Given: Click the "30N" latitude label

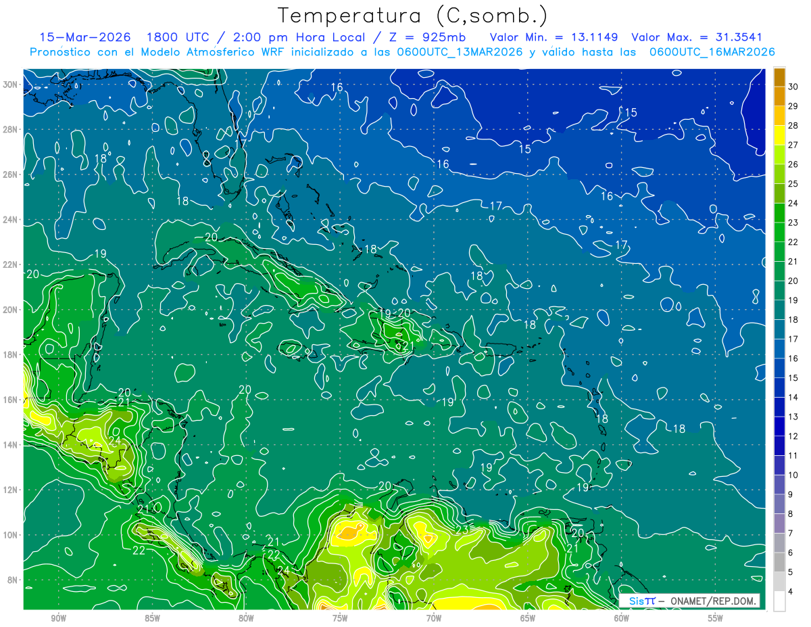Looking at the screenshot, I should coord(11,85).
